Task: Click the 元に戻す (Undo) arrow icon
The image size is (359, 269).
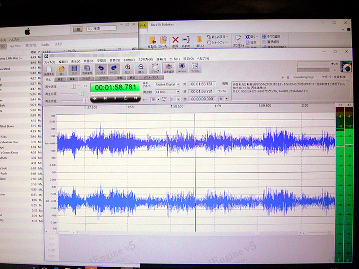Action: click(x=101, y=69)
